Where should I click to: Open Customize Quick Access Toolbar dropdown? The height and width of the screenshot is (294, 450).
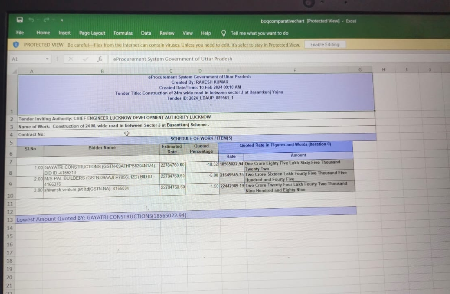click(62, 20)
